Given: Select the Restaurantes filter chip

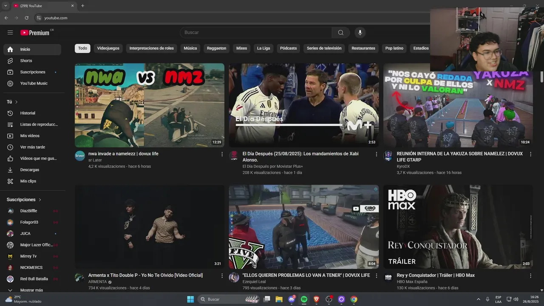Looking at the screenshot, I should click(x=363, y=48).
